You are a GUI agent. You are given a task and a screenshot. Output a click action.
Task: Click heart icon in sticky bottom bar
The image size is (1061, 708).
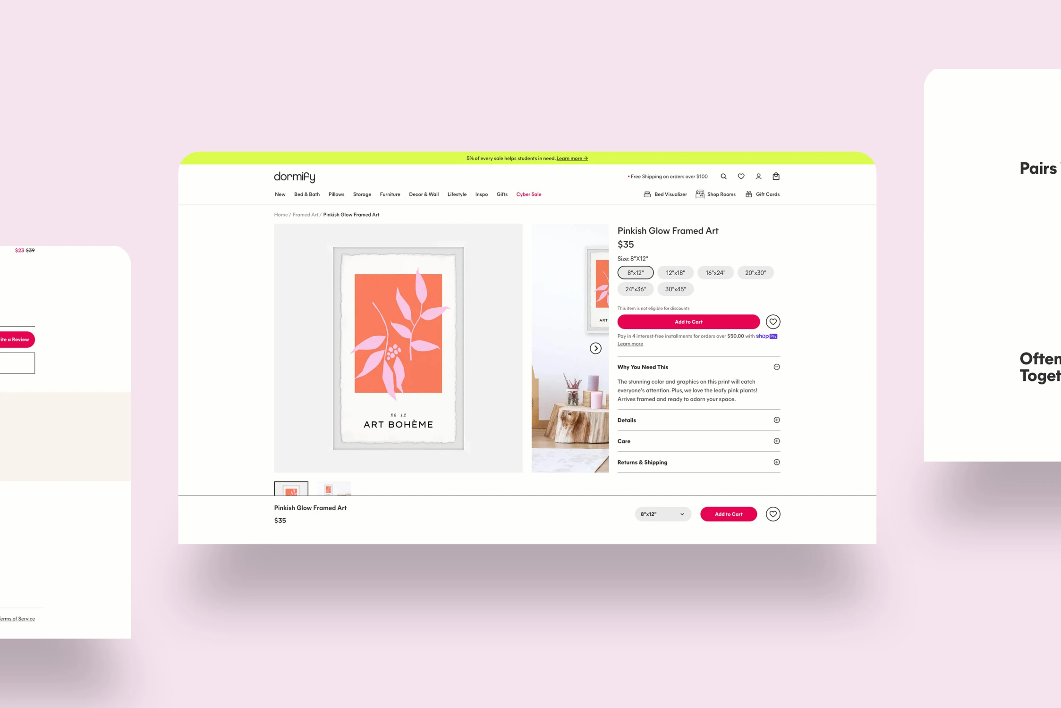click(773, 514)
